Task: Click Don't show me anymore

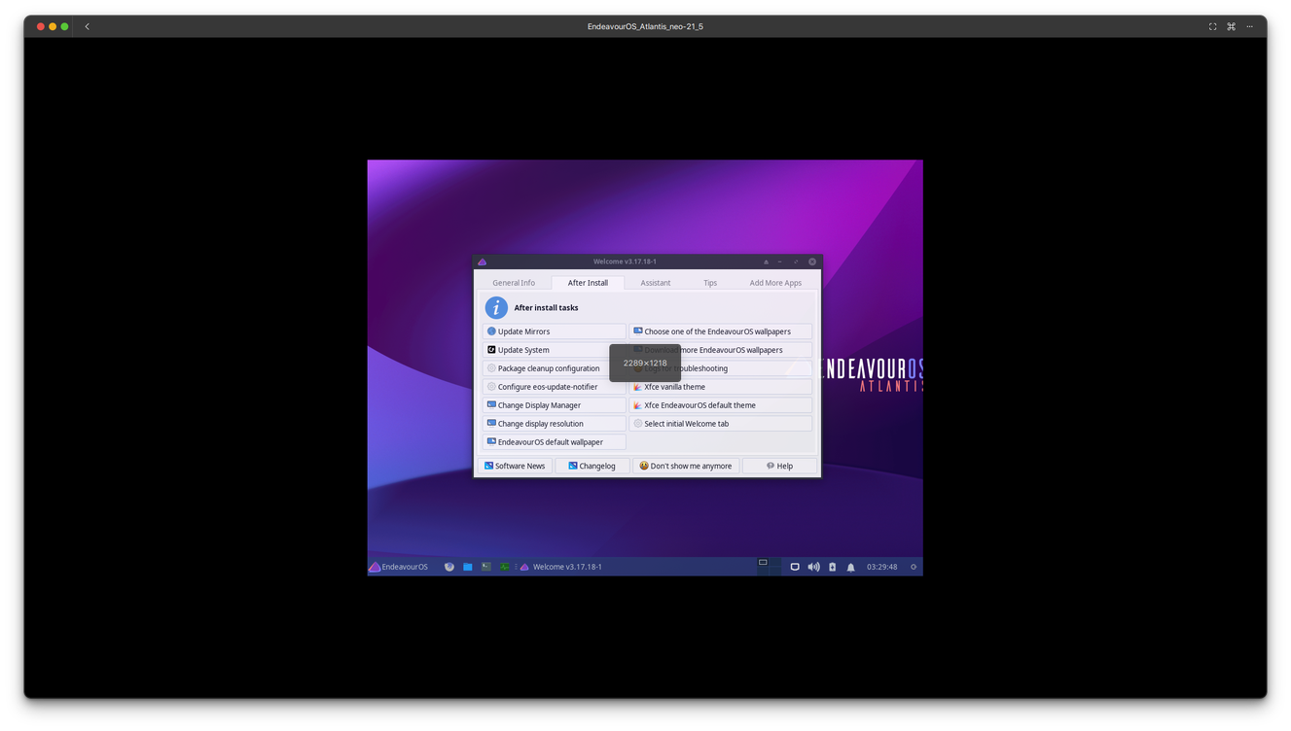Action: [x=686, y=466]
